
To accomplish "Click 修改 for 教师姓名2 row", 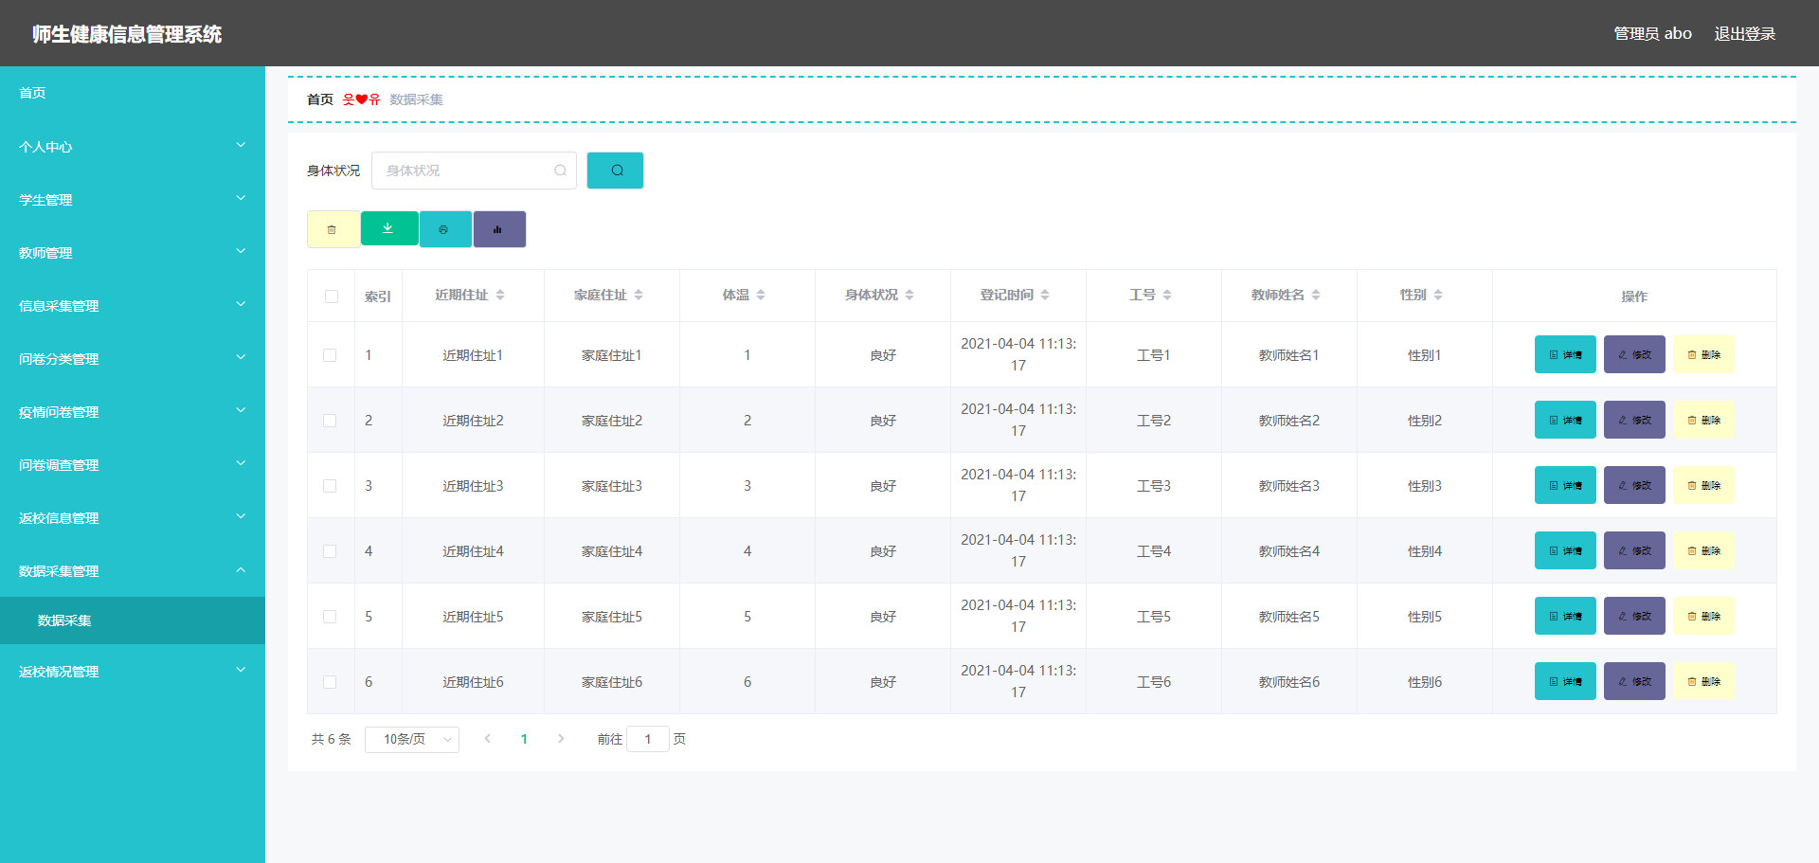I will coord(1634,420).
